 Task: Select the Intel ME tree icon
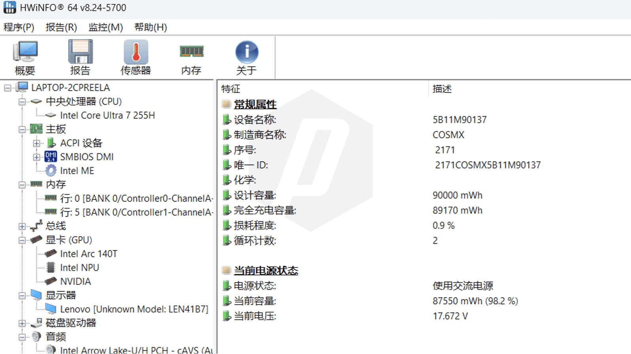pos(51,171)
